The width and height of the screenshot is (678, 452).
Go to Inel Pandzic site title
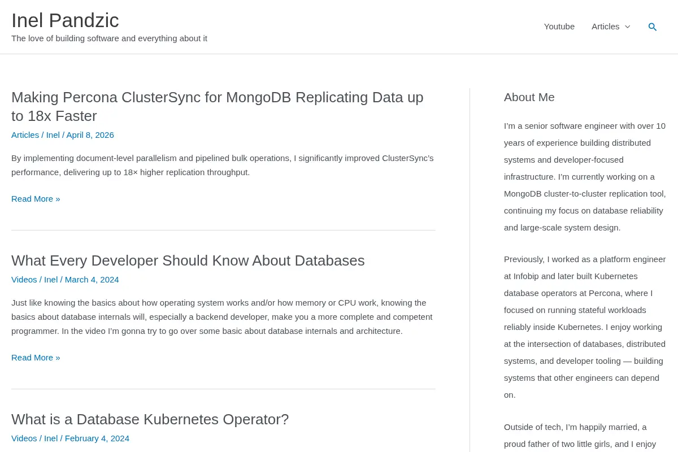[65, 20]
